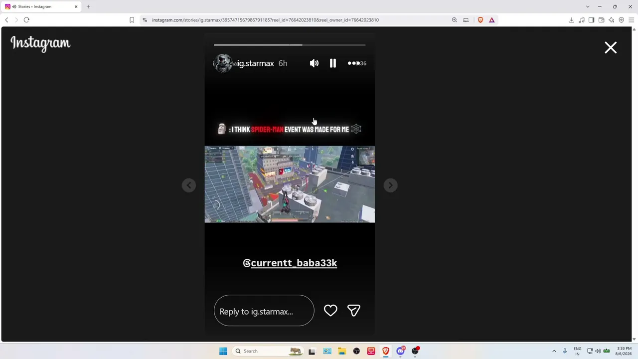Viewport: 638px width, 359px height.
Task: Open the Brave Wallet
Action: pos(601,20)
